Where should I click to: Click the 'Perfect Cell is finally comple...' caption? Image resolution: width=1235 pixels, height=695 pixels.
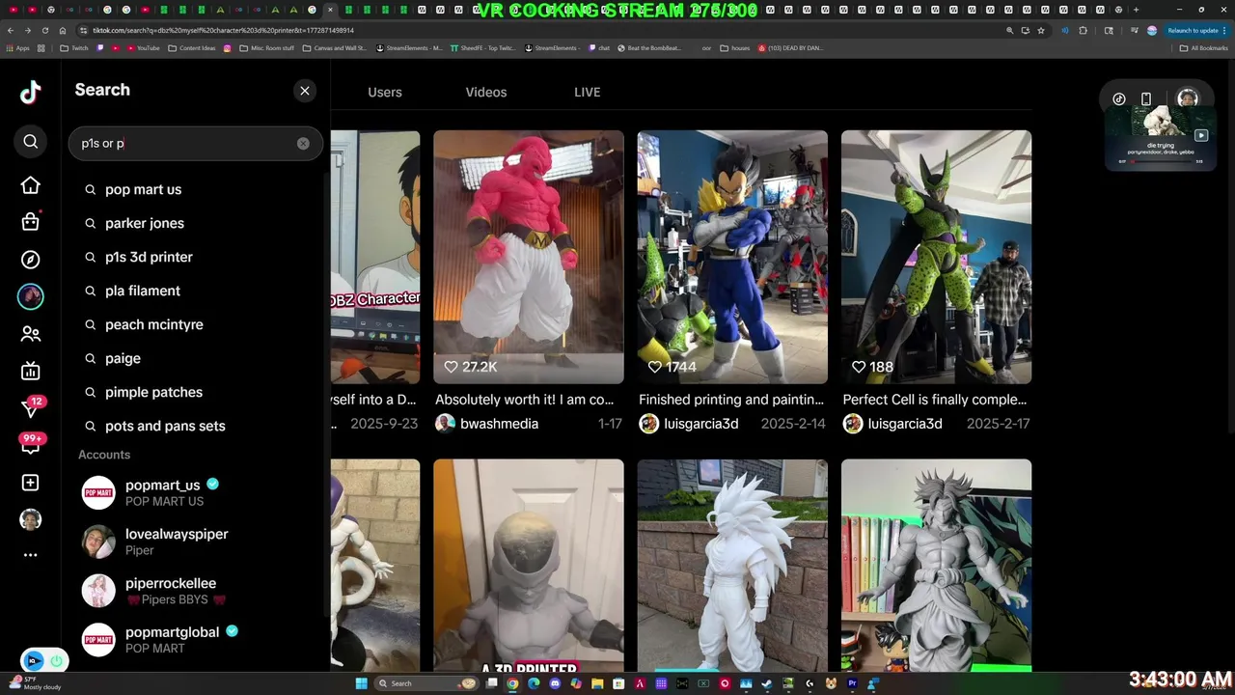coord(935,400)
